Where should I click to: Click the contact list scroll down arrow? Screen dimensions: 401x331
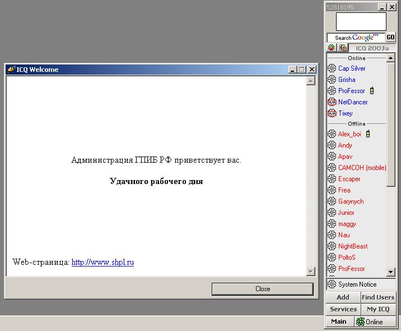[x=391, y=272]
